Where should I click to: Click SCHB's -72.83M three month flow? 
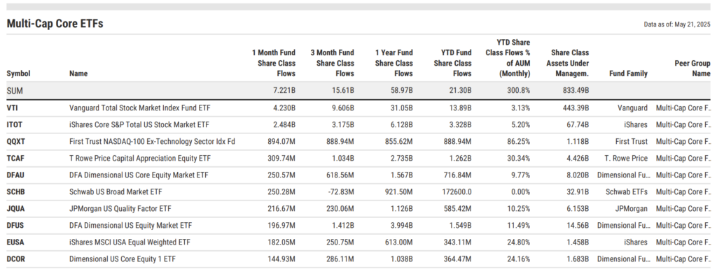(341, 192)
